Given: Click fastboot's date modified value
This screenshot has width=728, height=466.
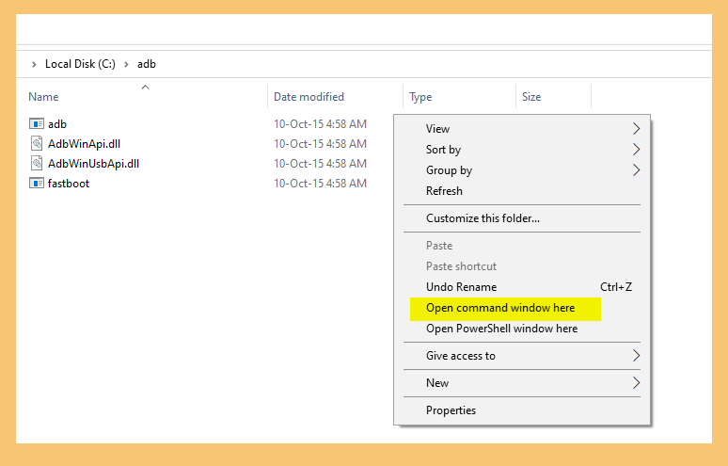Looking at the screenshot, I should click(321, 184).
